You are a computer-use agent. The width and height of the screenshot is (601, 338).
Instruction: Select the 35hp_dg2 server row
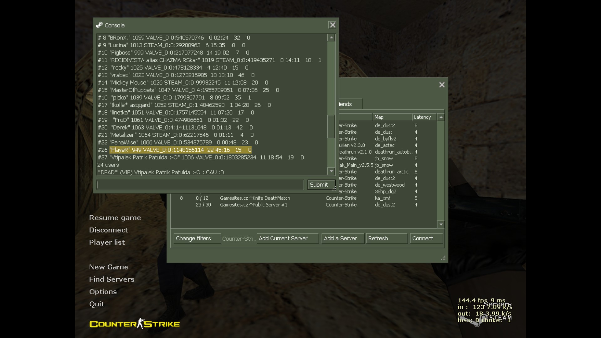click(388, 192)
